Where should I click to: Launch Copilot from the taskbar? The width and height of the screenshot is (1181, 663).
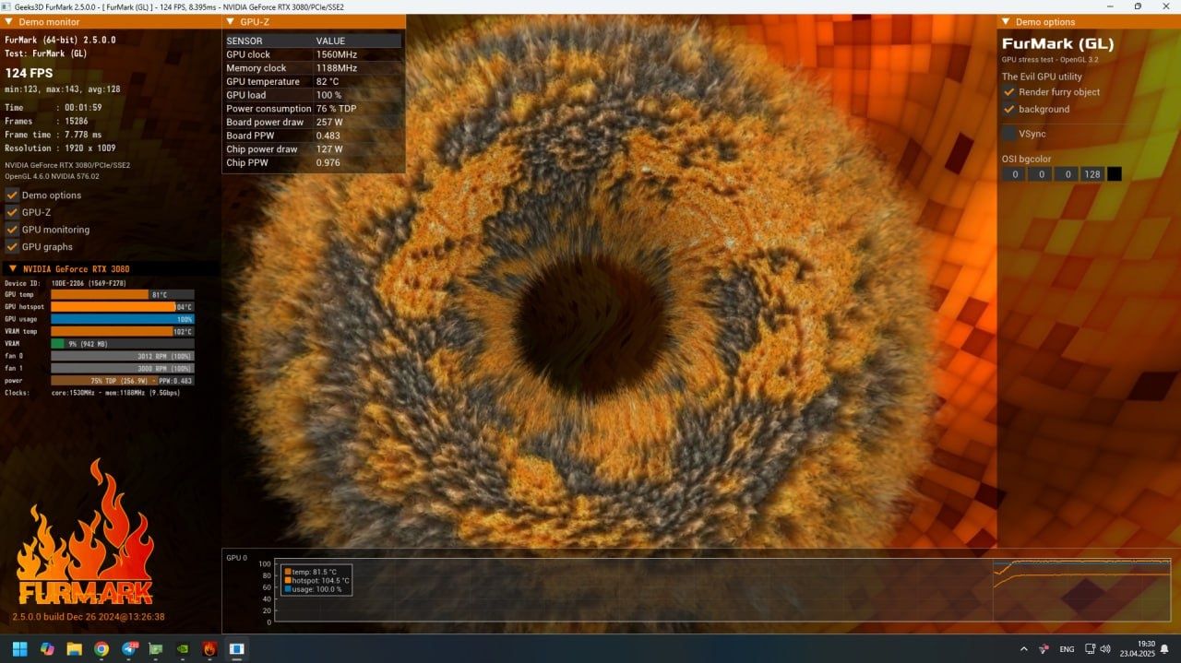coord(47,649)
